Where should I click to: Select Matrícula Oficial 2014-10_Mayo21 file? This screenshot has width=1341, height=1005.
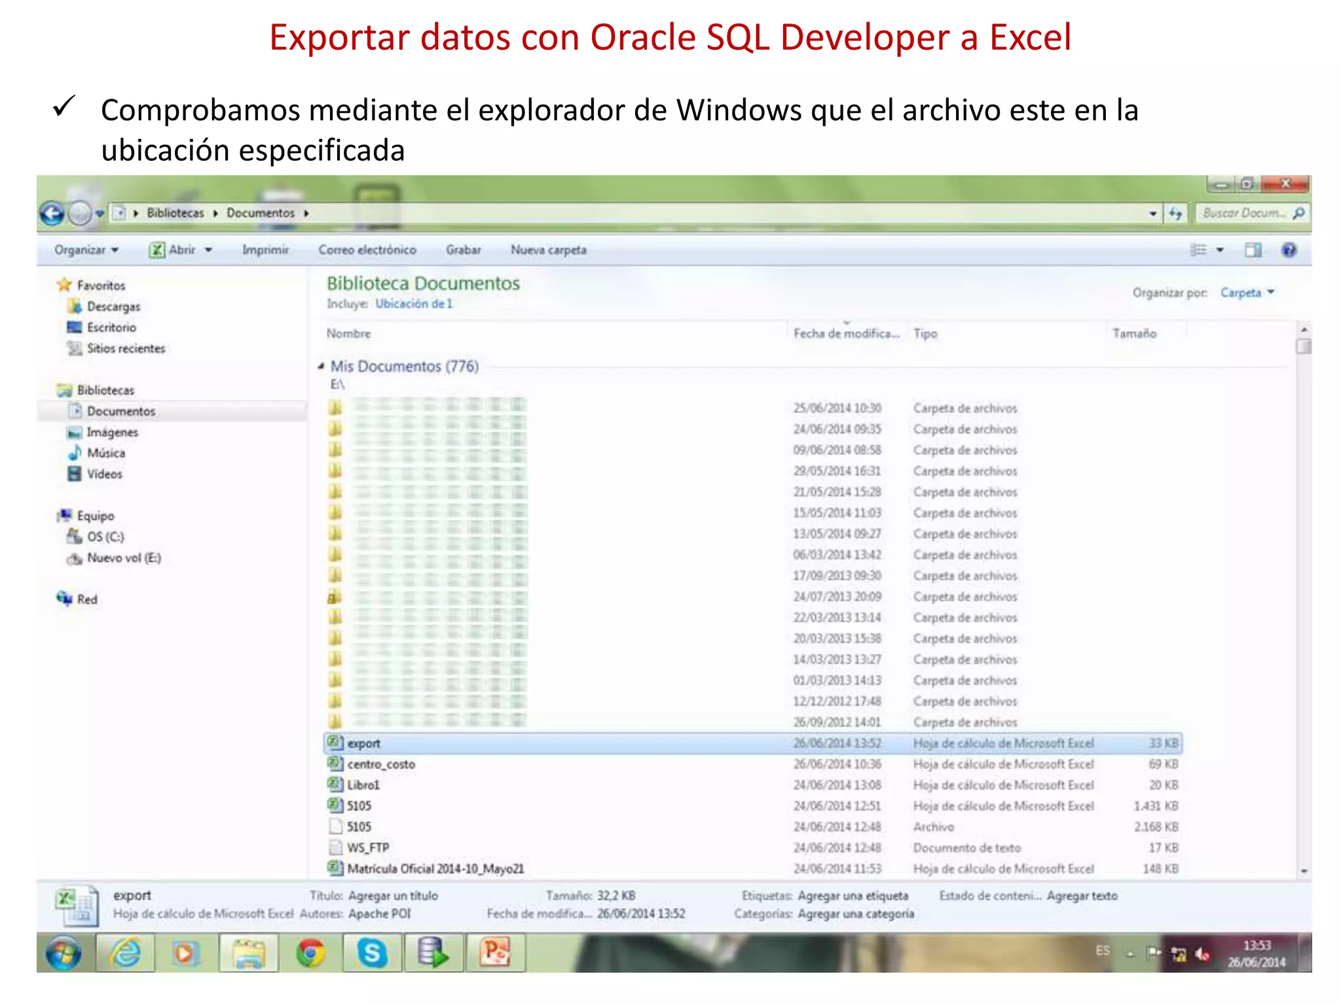753,869
